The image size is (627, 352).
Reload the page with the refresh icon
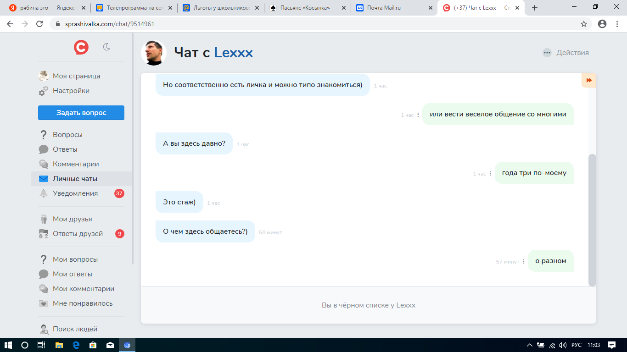[x=39, y=24]
